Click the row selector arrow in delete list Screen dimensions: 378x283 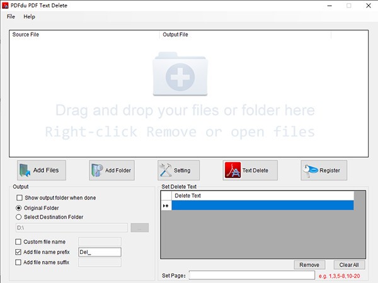click(166, 206)
